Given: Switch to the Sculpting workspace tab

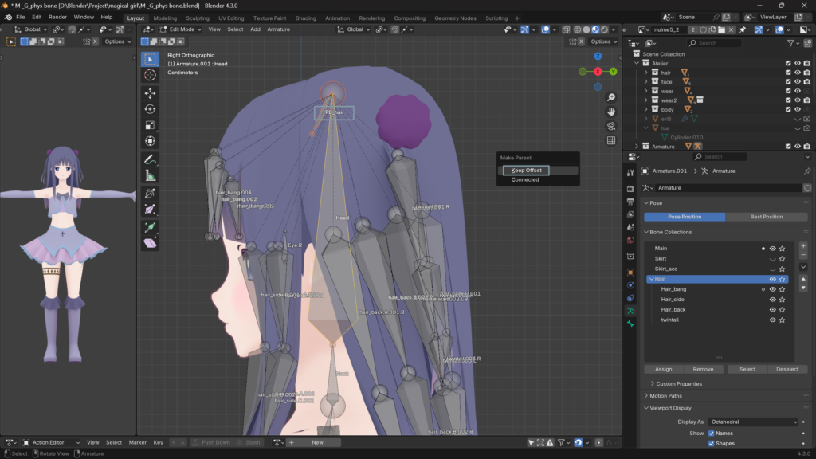Looking at the screenshot, I should tap(198, 18).
